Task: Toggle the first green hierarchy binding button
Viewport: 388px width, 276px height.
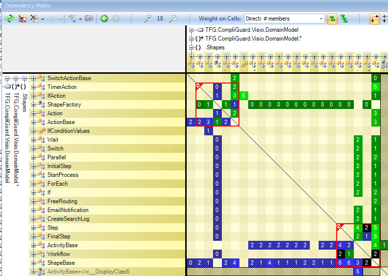Action: click(333, 19)
